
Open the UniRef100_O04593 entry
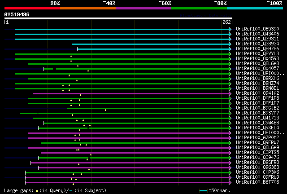(x=257, y=59)
